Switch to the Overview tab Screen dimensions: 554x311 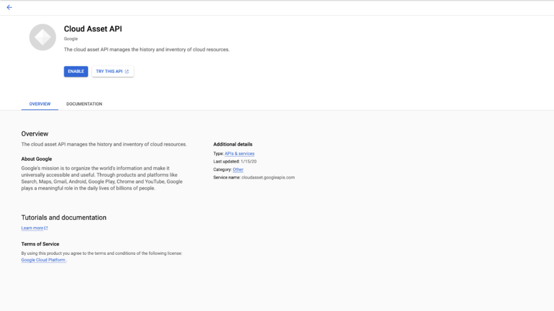[40, 104]
